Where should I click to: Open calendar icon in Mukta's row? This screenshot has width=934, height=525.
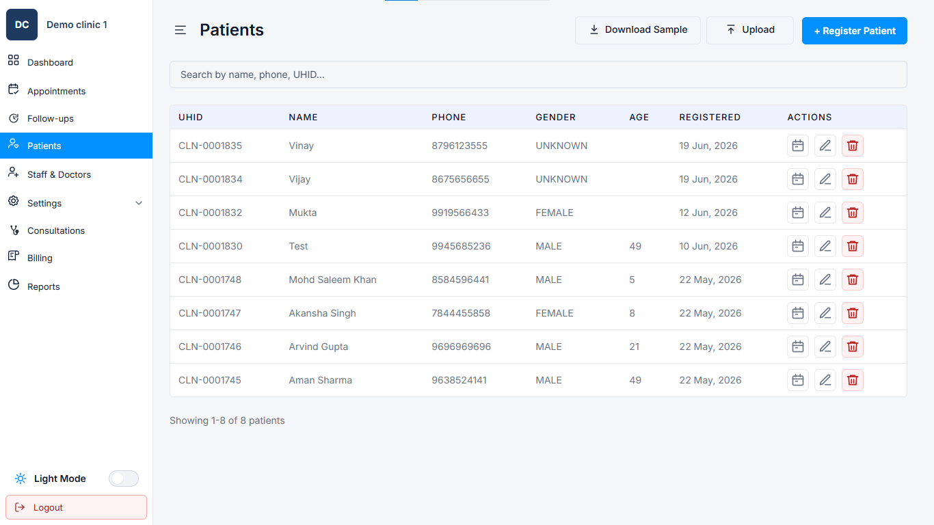pos(798,213)
